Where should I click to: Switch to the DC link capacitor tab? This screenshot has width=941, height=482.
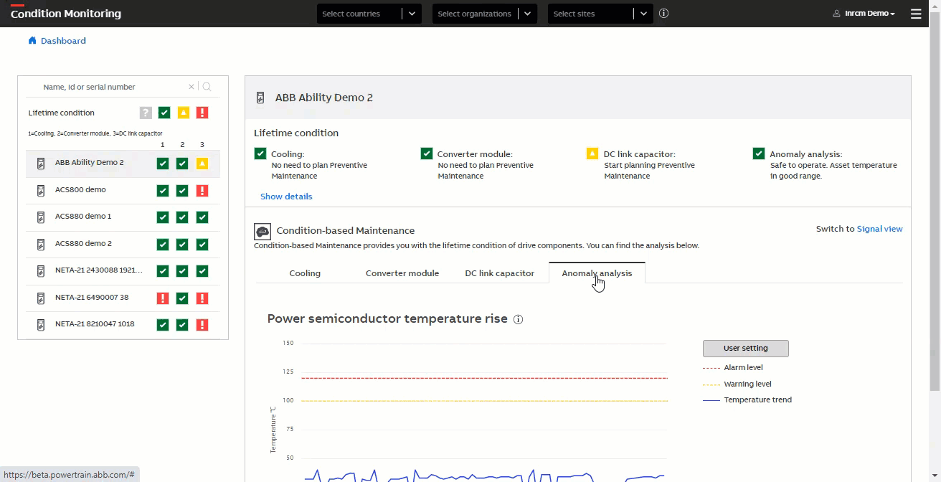(x=500, y=273)
